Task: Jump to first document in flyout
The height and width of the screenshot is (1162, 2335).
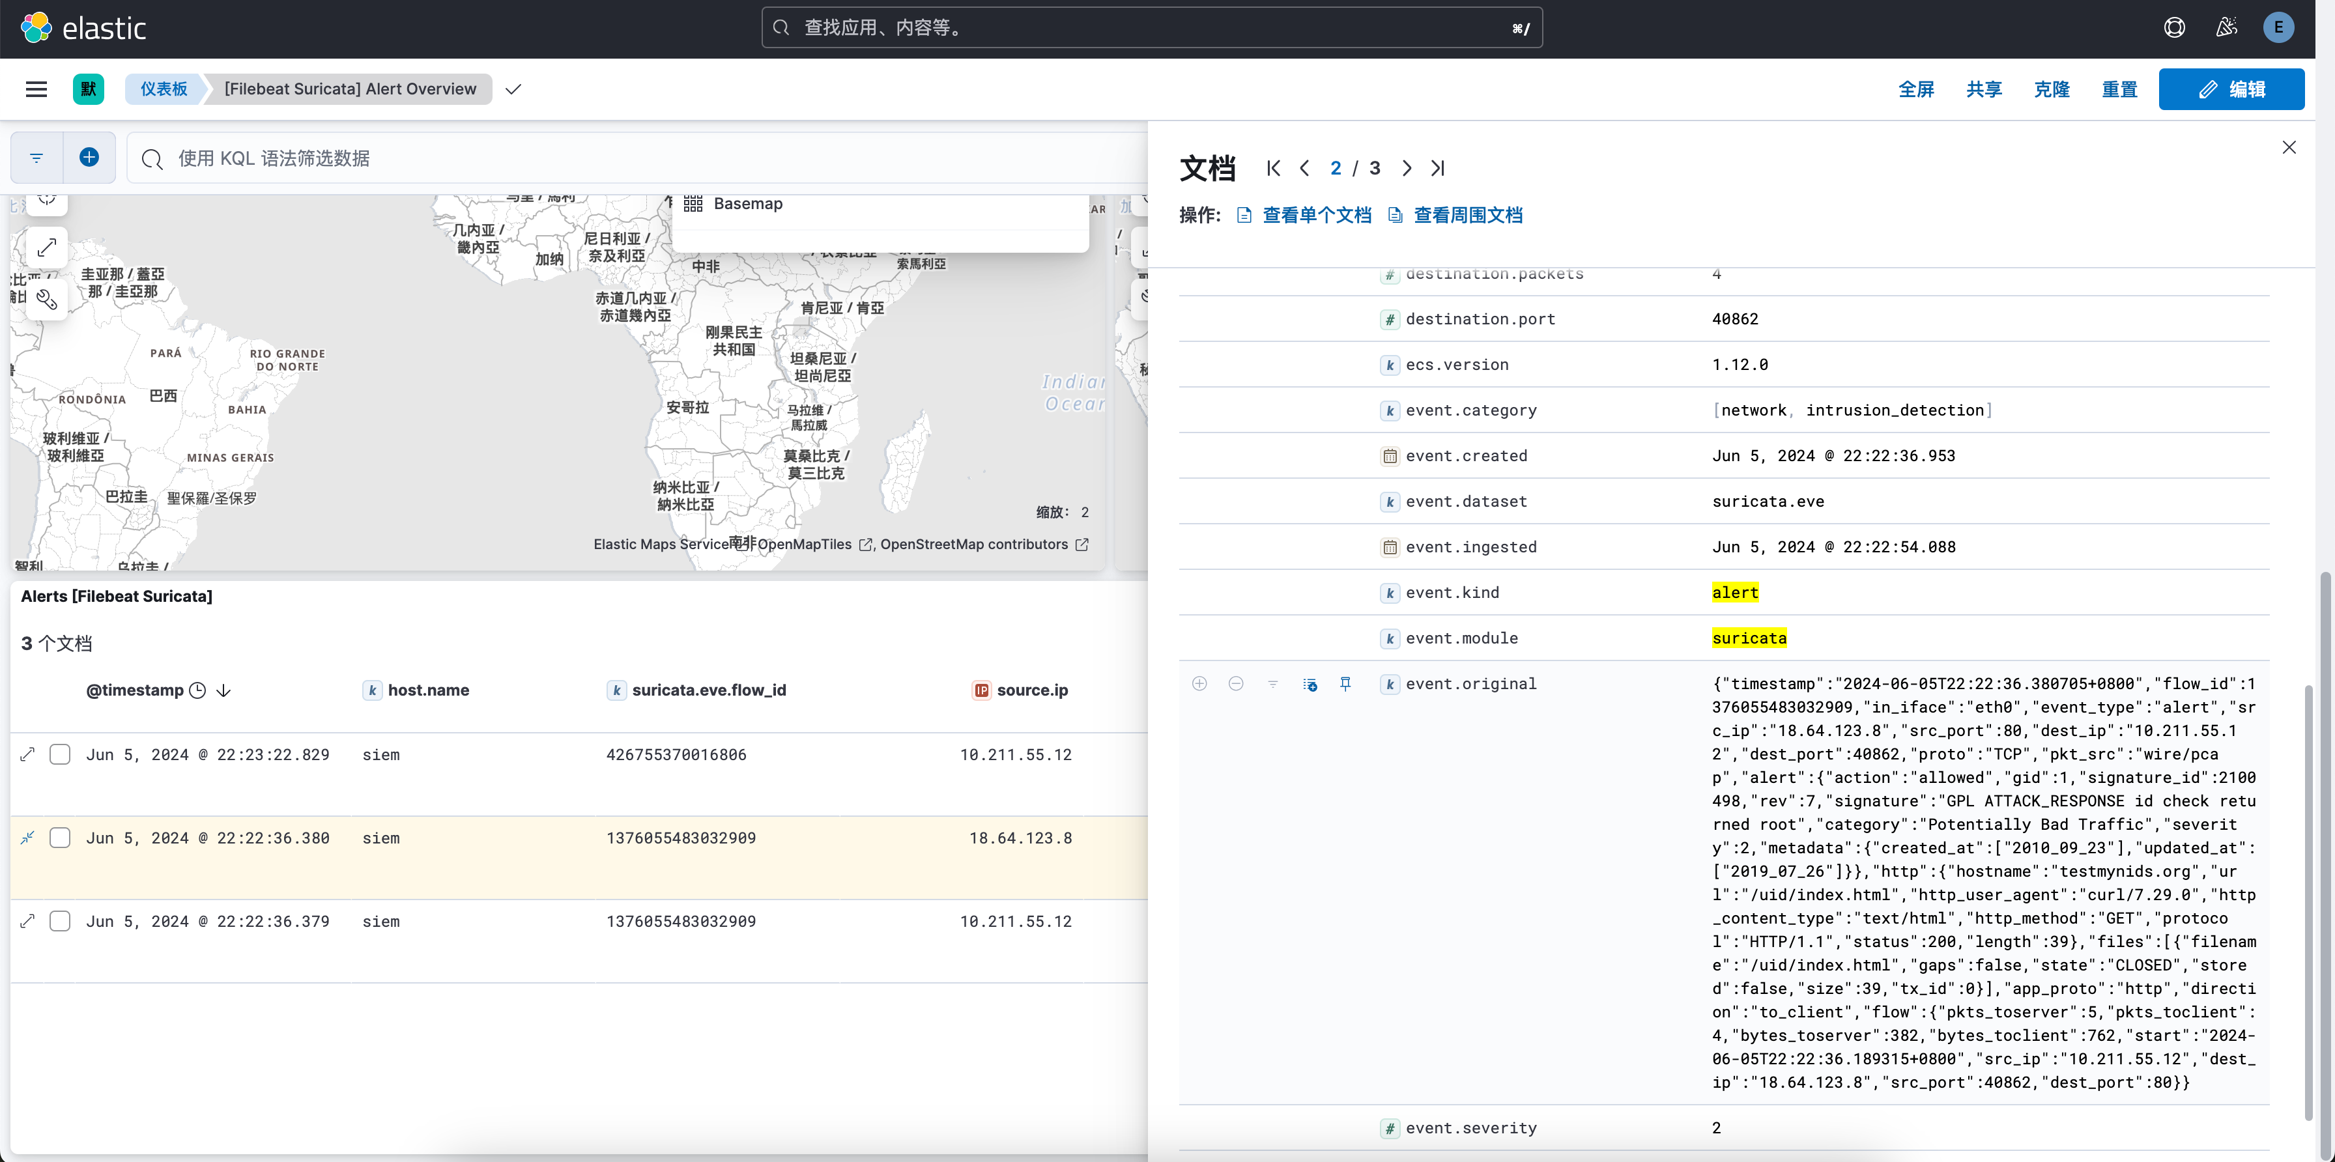Action: [x=1274, y=169]
